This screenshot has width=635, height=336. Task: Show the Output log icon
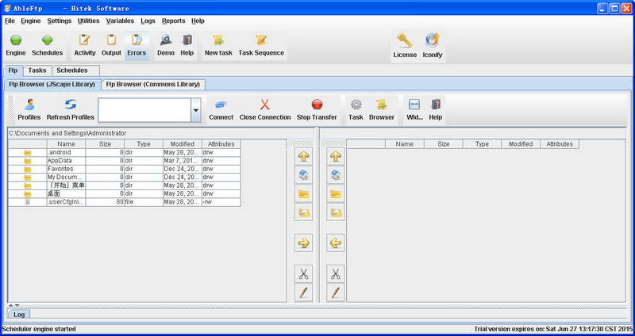[111, 40]
